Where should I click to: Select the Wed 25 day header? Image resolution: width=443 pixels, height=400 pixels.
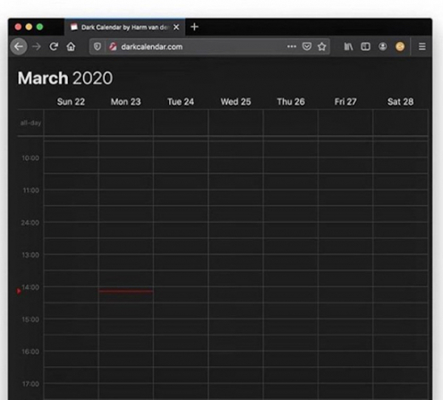pos(235,102)
